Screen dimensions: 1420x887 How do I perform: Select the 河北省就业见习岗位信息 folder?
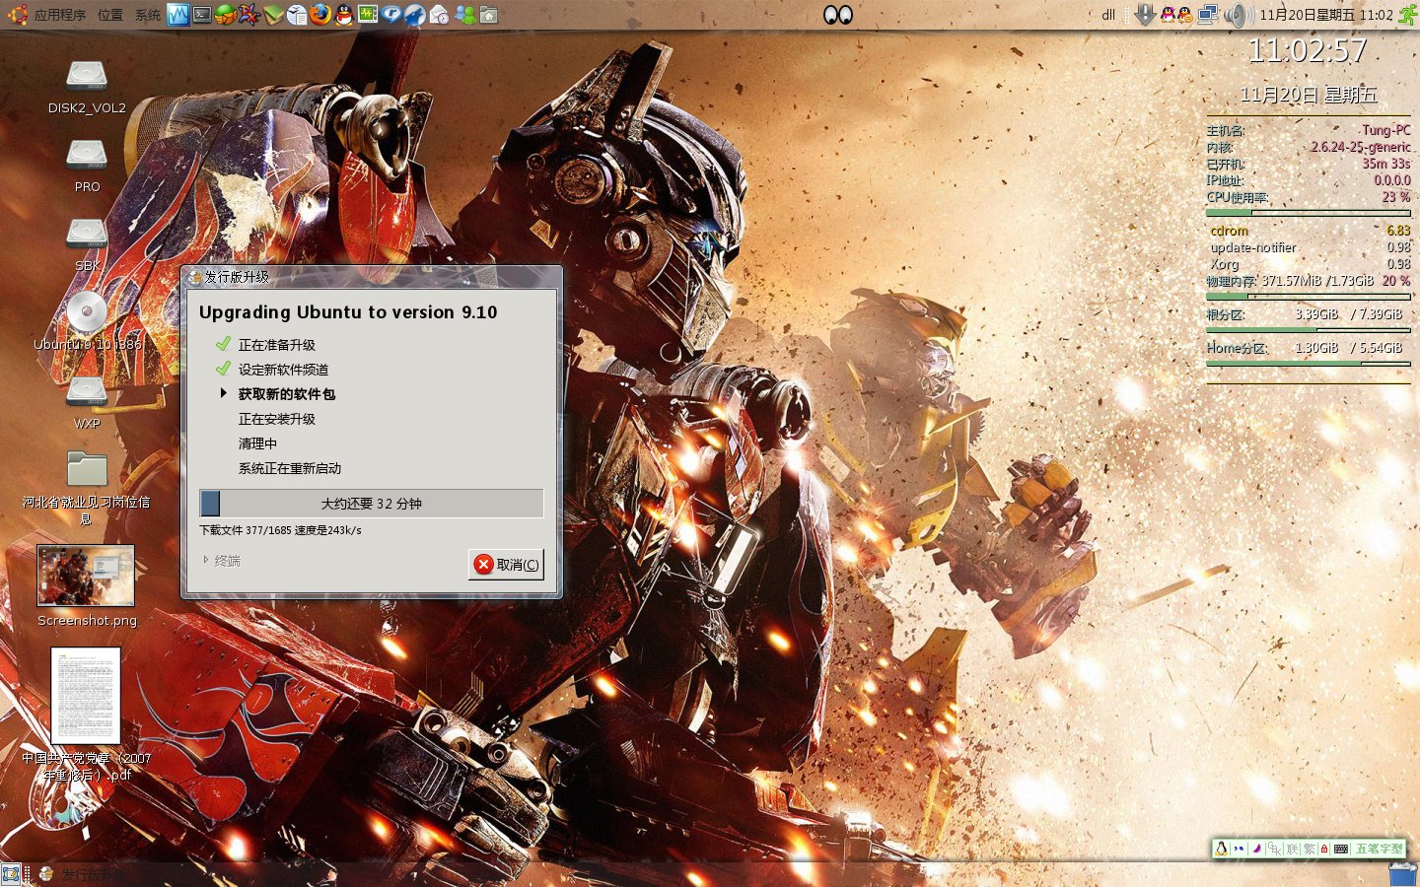87,469
